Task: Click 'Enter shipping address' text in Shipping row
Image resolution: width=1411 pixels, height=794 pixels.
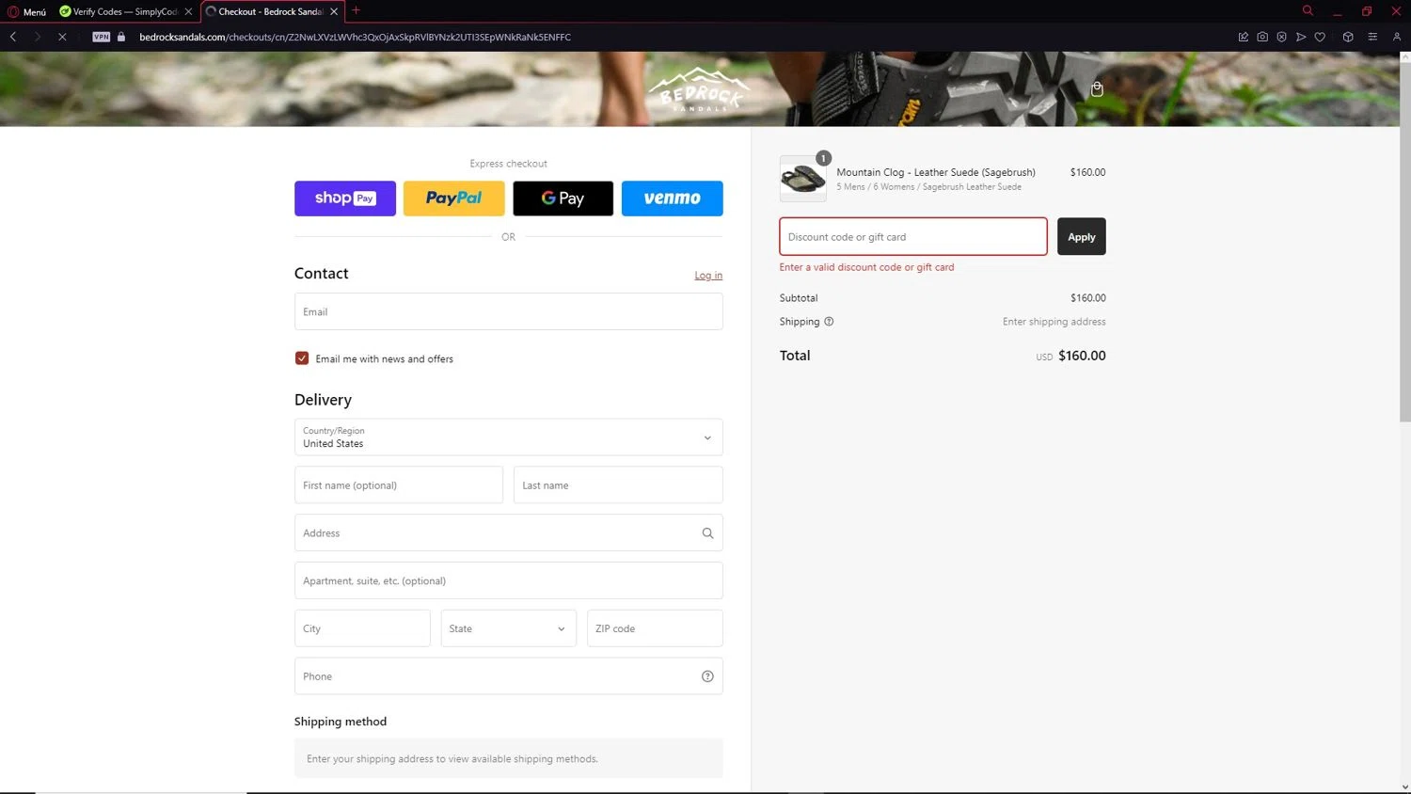Action: point(1054,322)
